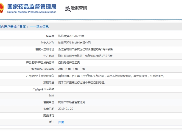Open the 数据查询 link
The image size is (182, 132).
point(79,8)
